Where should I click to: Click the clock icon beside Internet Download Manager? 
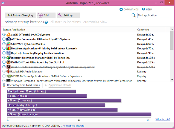coord(4,58)
